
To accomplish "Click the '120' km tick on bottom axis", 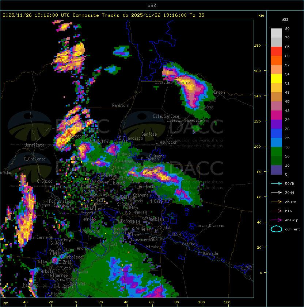I will pos(227,302).
